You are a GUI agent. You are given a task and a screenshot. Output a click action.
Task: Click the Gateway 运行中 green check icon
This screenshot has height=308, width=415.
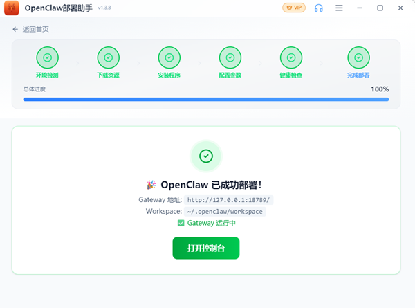[181, 224]
